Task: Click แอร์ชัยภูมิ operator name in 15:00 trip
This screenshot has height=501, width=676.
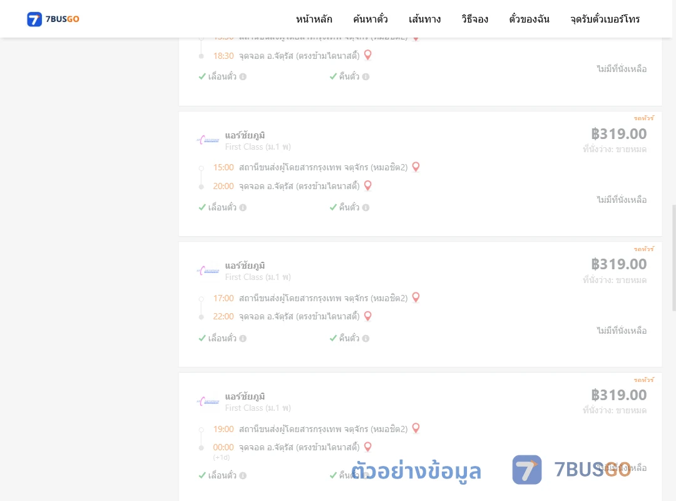Action: point(245,135)
